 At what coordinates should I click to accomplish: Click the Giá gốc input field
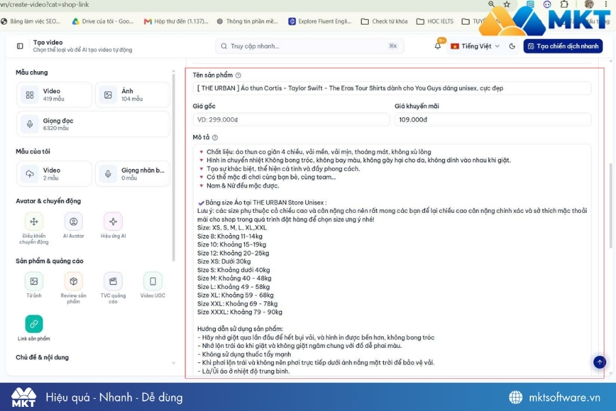[291, 120]
